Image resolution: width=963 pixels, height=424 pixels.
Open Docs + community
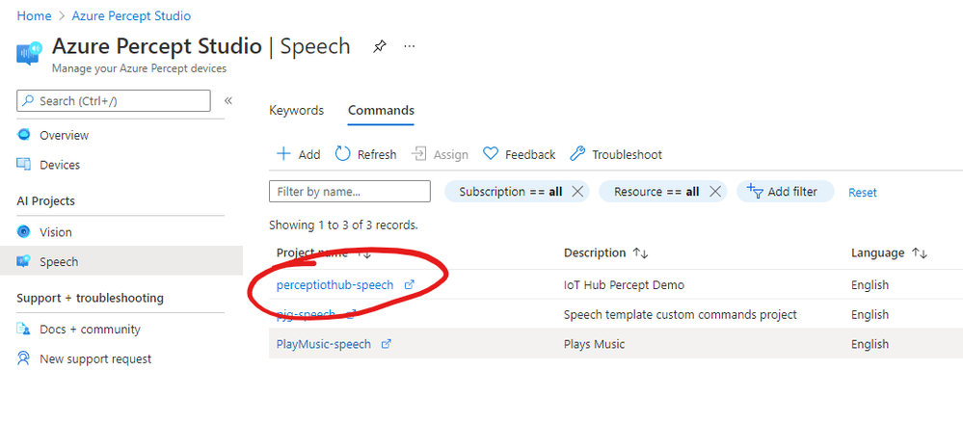tap(90, 329)
